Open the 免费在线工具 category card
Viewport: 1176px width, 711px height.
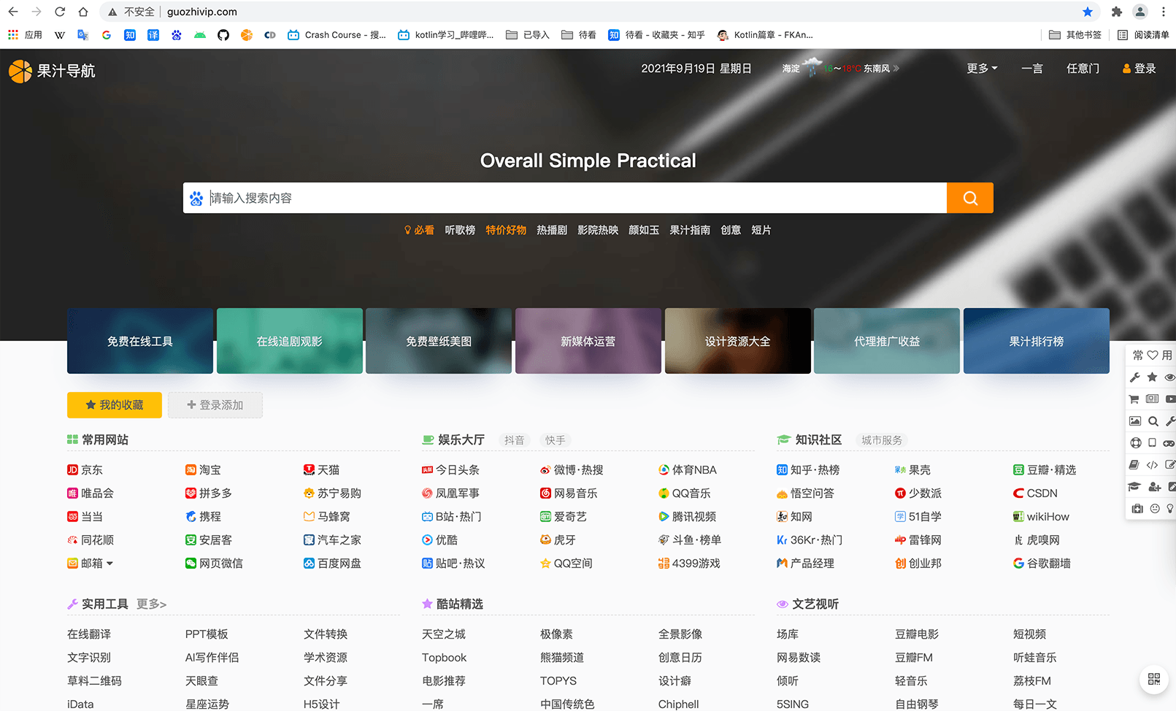pos(140,341)
